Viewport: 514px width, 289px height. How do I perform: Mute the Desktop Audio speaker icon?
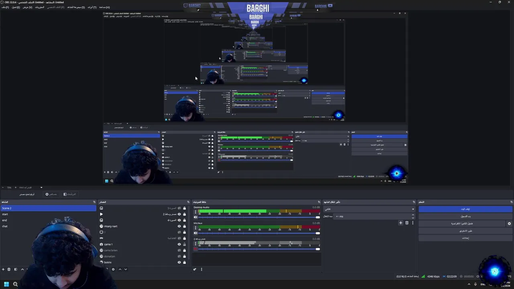(196, 217)
